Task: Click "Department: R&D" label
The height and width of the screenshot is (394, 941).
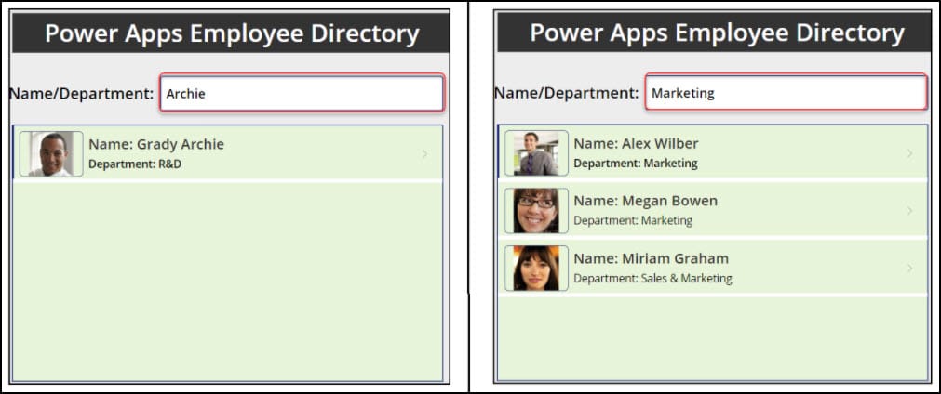Action: click(135, 164)
